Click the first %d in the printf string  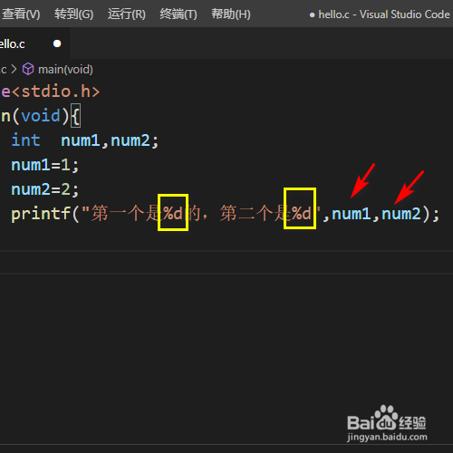tap(173, 213)
